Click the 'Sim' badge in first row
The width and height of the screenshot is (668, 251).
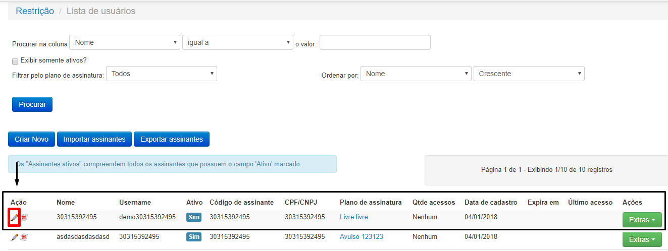click(x=194, y=217)
